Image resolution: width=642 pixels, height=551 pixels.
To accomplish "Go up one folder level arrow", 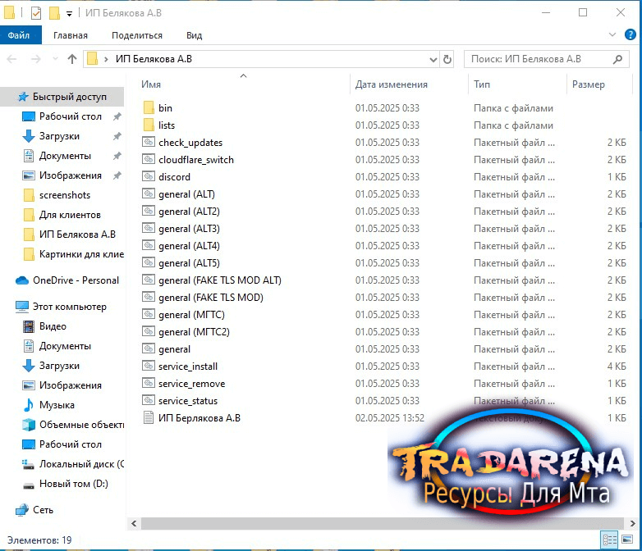I will [72, 59].
